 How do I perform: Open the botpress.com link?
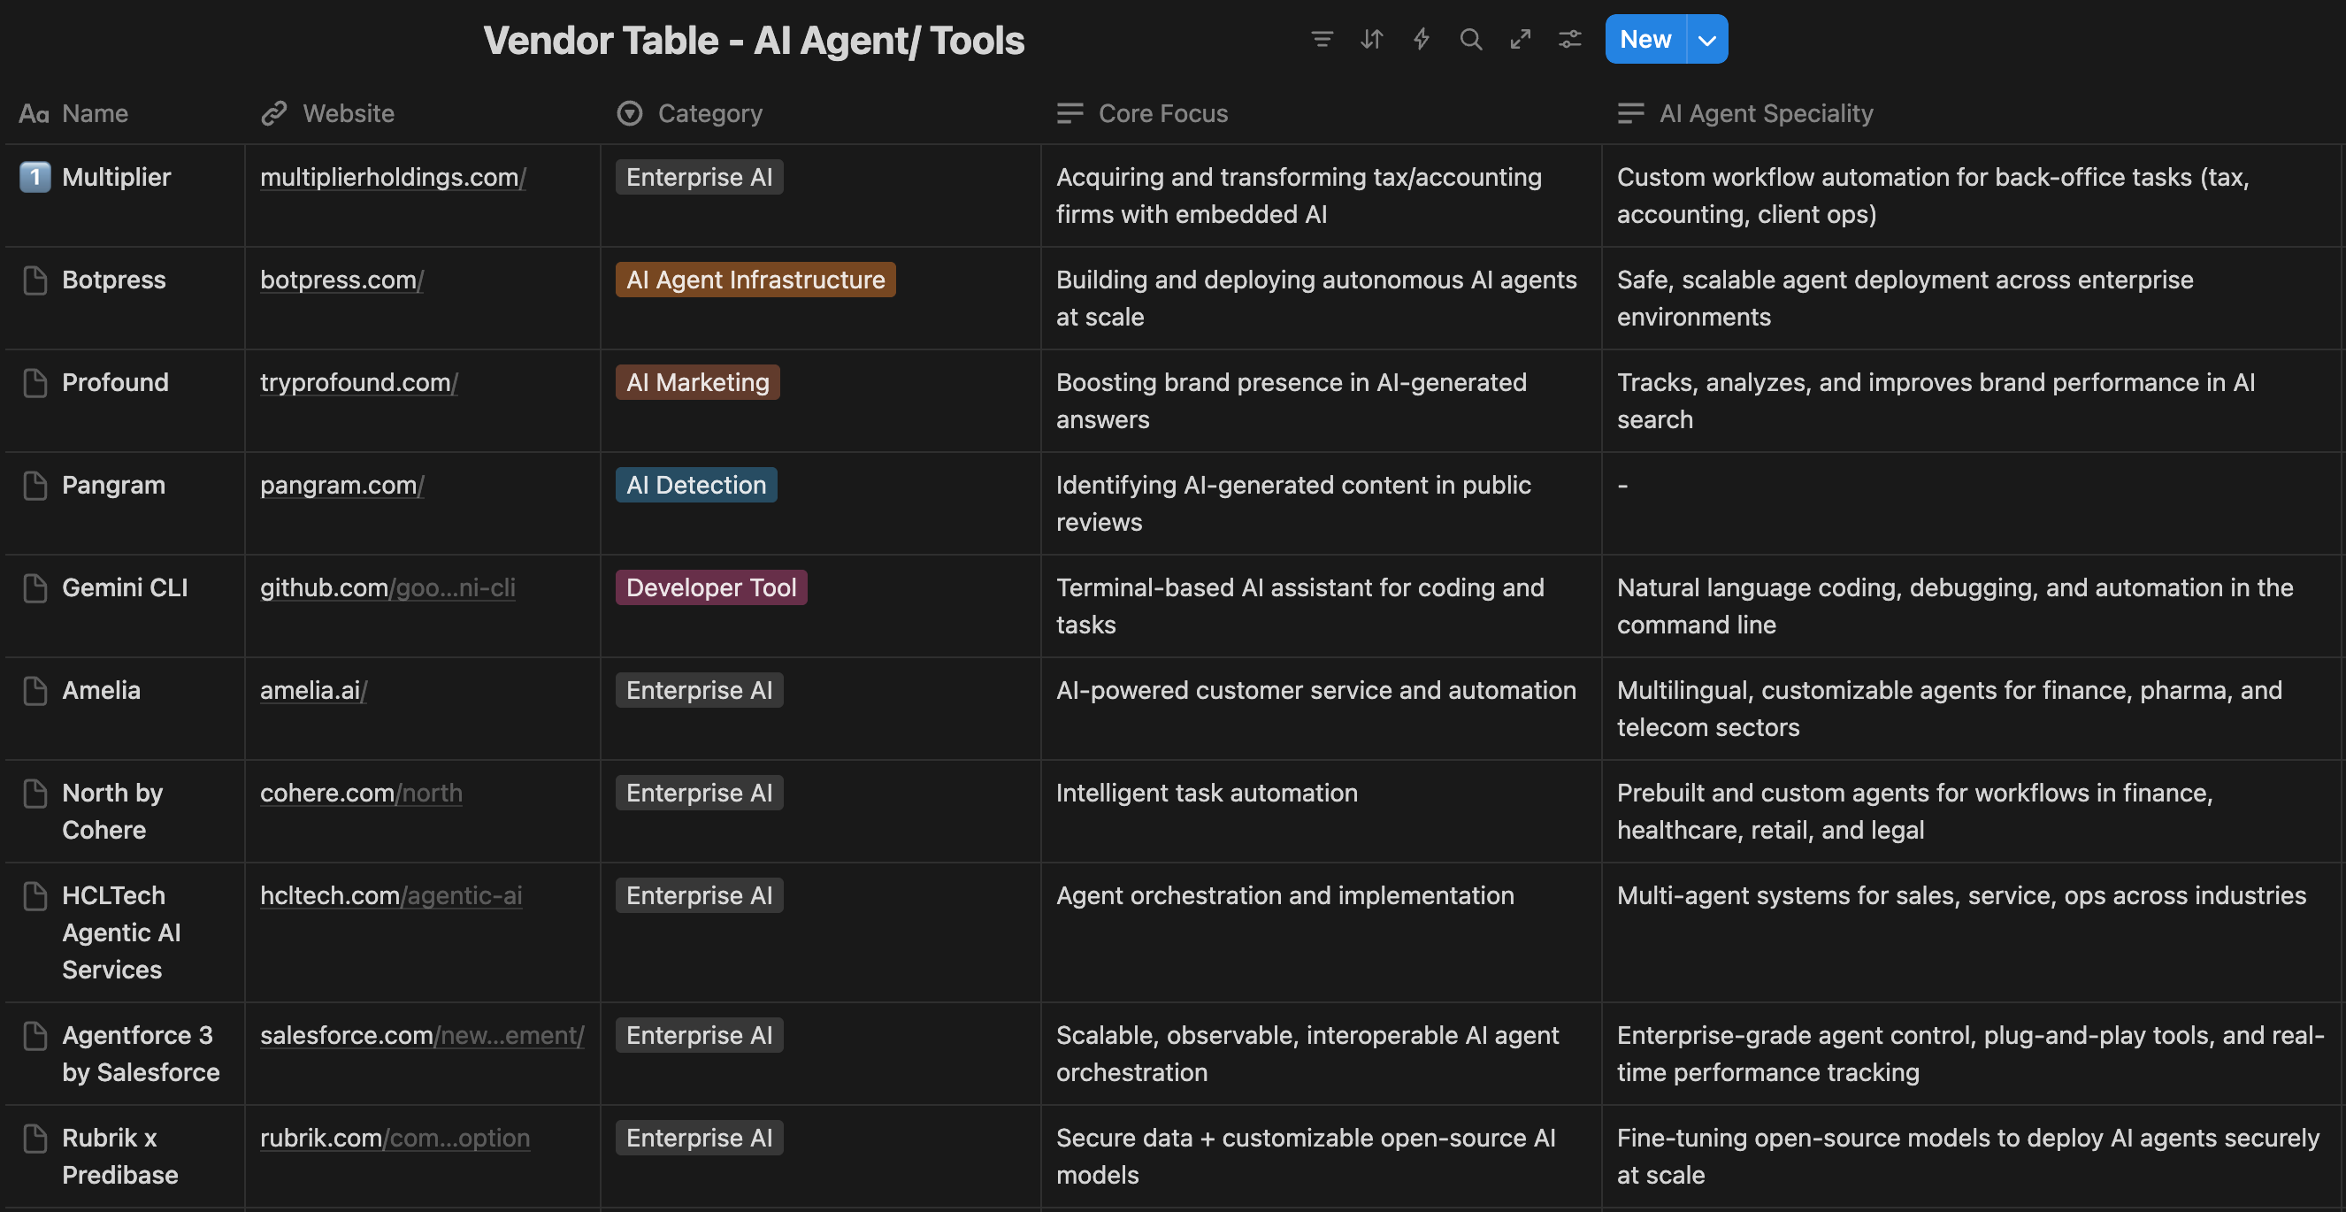click(341, 280)
